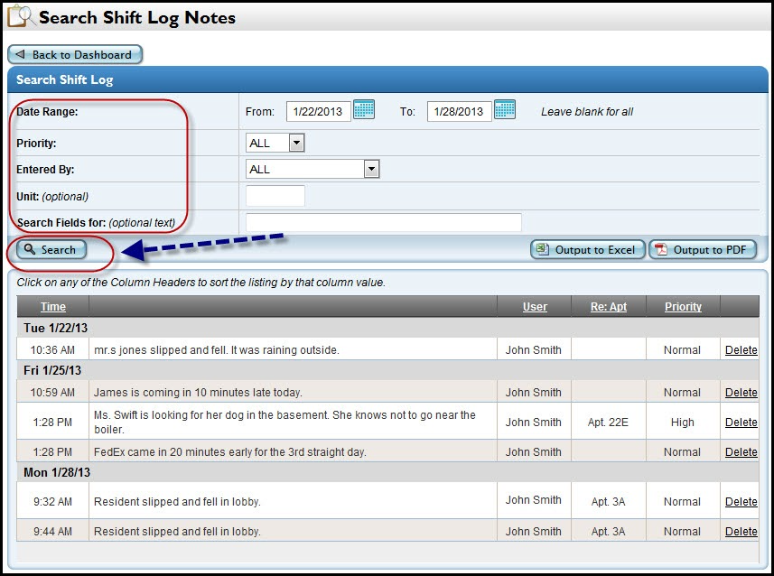Click Output to PDF

click(x=703, y=250)
